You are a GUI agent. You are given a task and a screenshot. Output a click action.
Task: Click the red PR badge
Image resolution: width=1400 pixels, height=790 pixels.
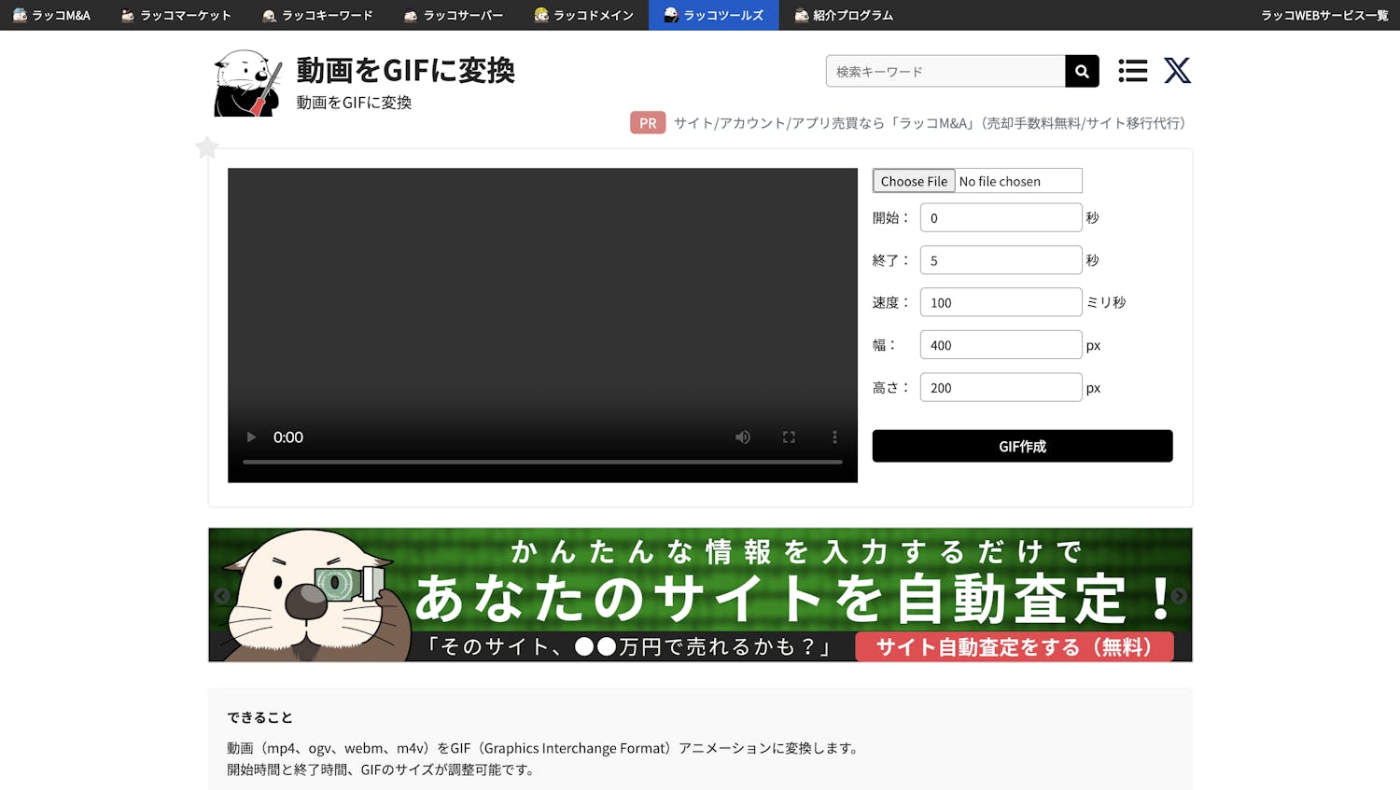[648, 123]
